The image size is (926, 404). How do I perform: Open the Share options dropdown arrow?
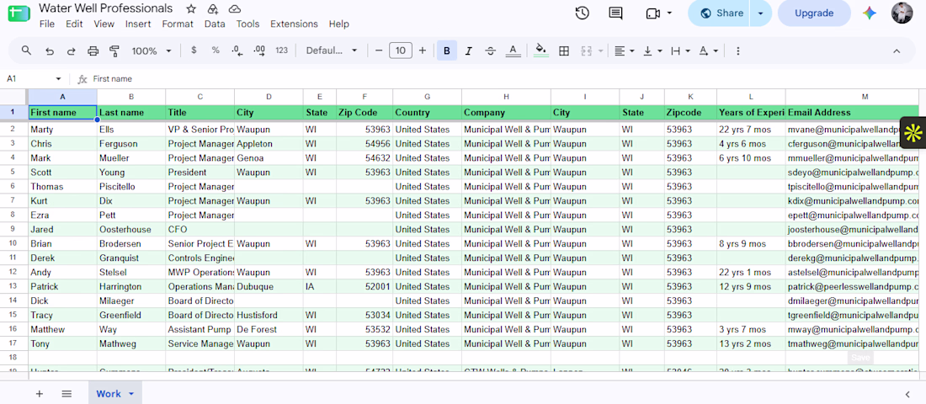[x=761, y=13]
